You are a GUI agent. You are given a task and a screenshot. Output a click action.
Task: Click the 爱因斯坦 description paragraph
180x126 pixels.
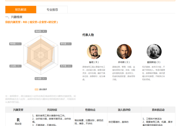click(x=153, y=73)
